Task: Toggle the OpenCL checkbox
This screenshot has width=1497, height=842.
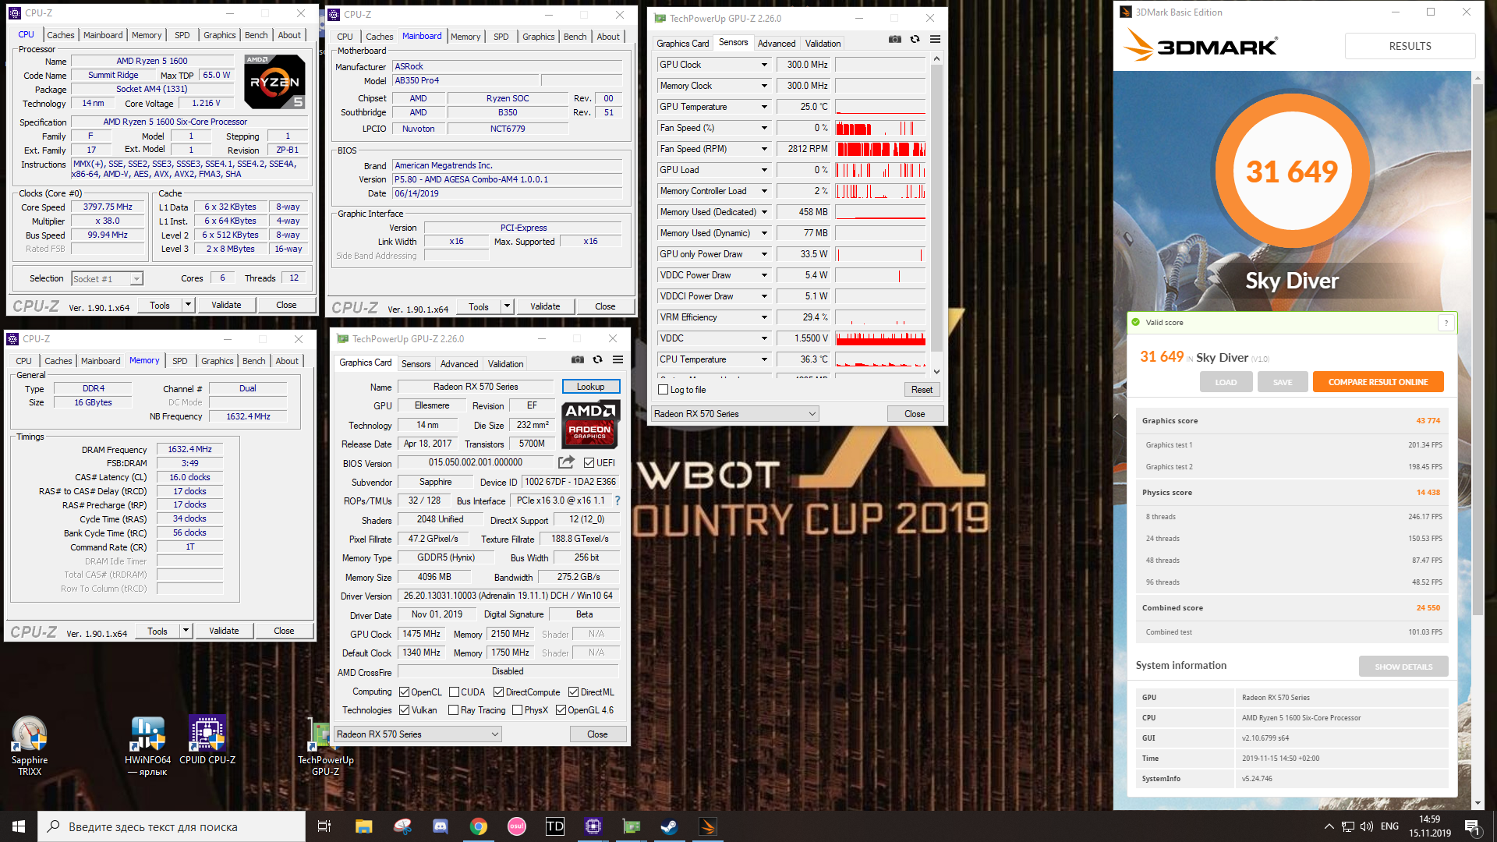Action: (x=404, y=692)
